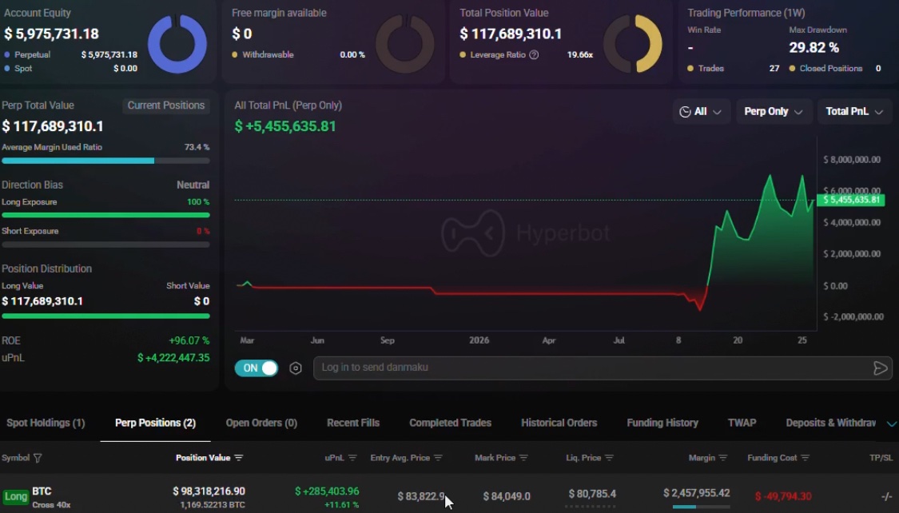The height and width of the screenshot is (513, 899).
Task: Go to the Recent Fills tab
Action: 353,423
